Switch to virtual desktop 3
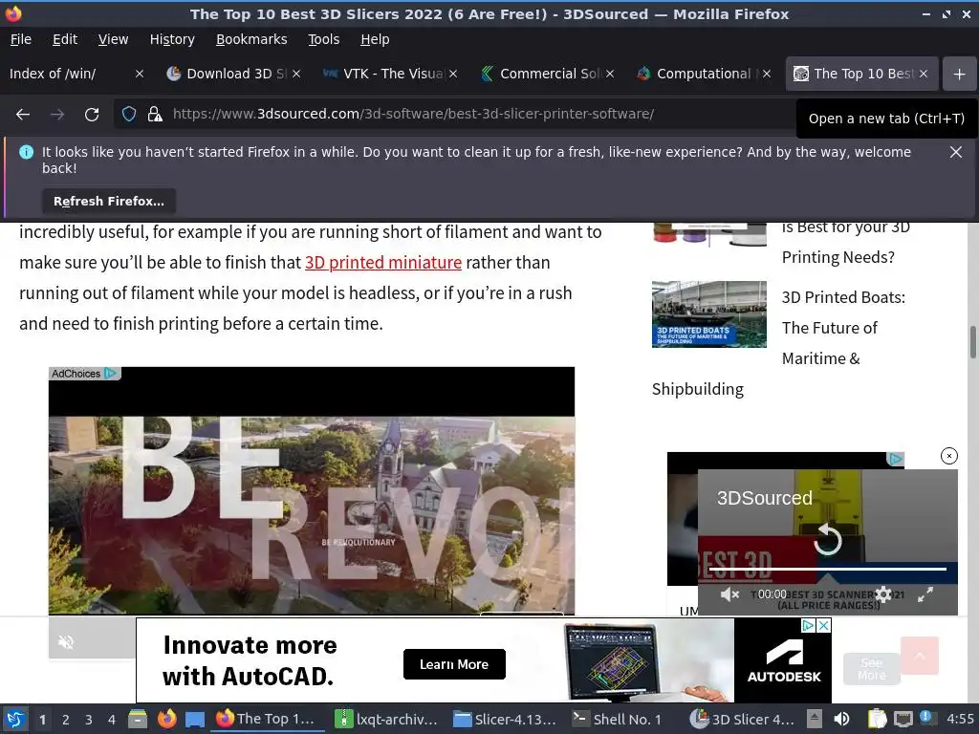 pyautogui.click(x=89, y=720)
